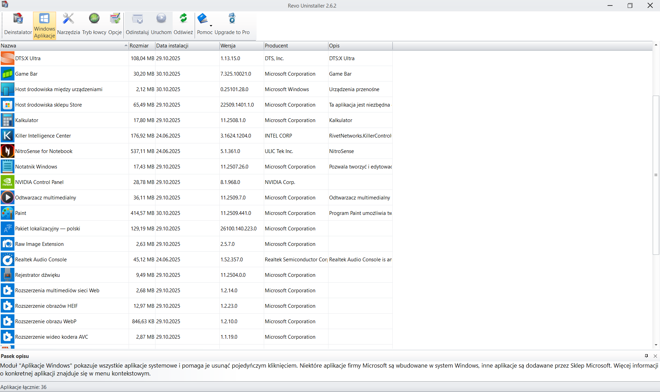Expand the Pomoc dropdown arrow
Screen dimensions: 660x392
point(211,25)
